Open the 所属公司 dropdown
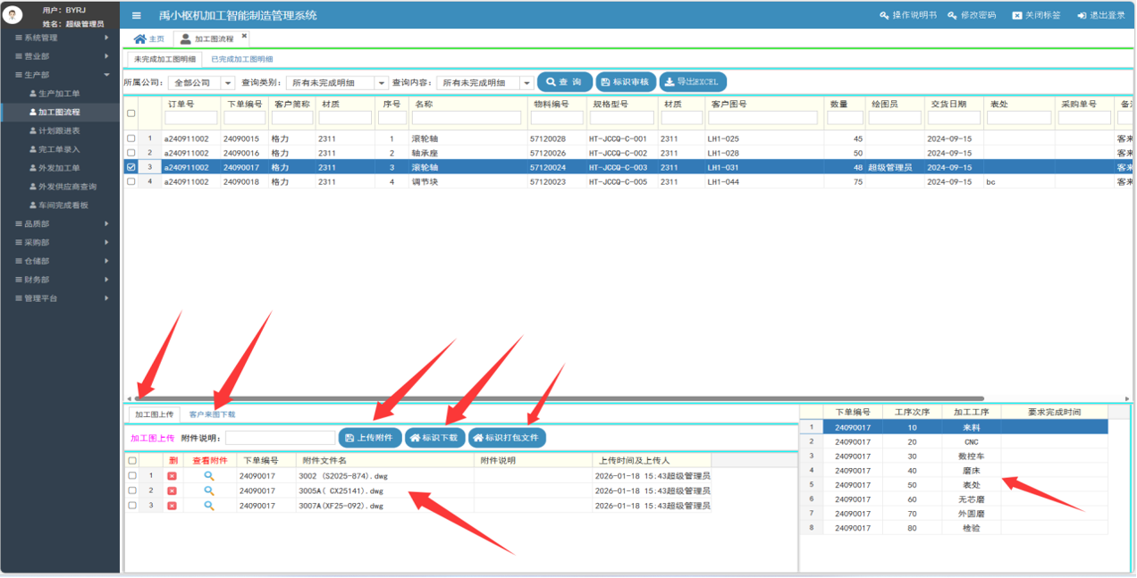The image size is (1137, 578). [201, 82]
